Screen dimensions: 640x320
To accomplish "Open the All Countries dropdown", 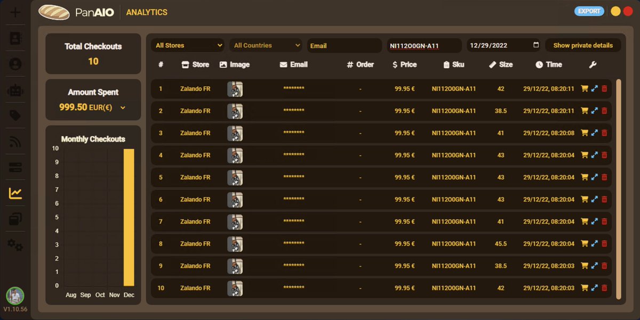I will click(x=266, y=46).
